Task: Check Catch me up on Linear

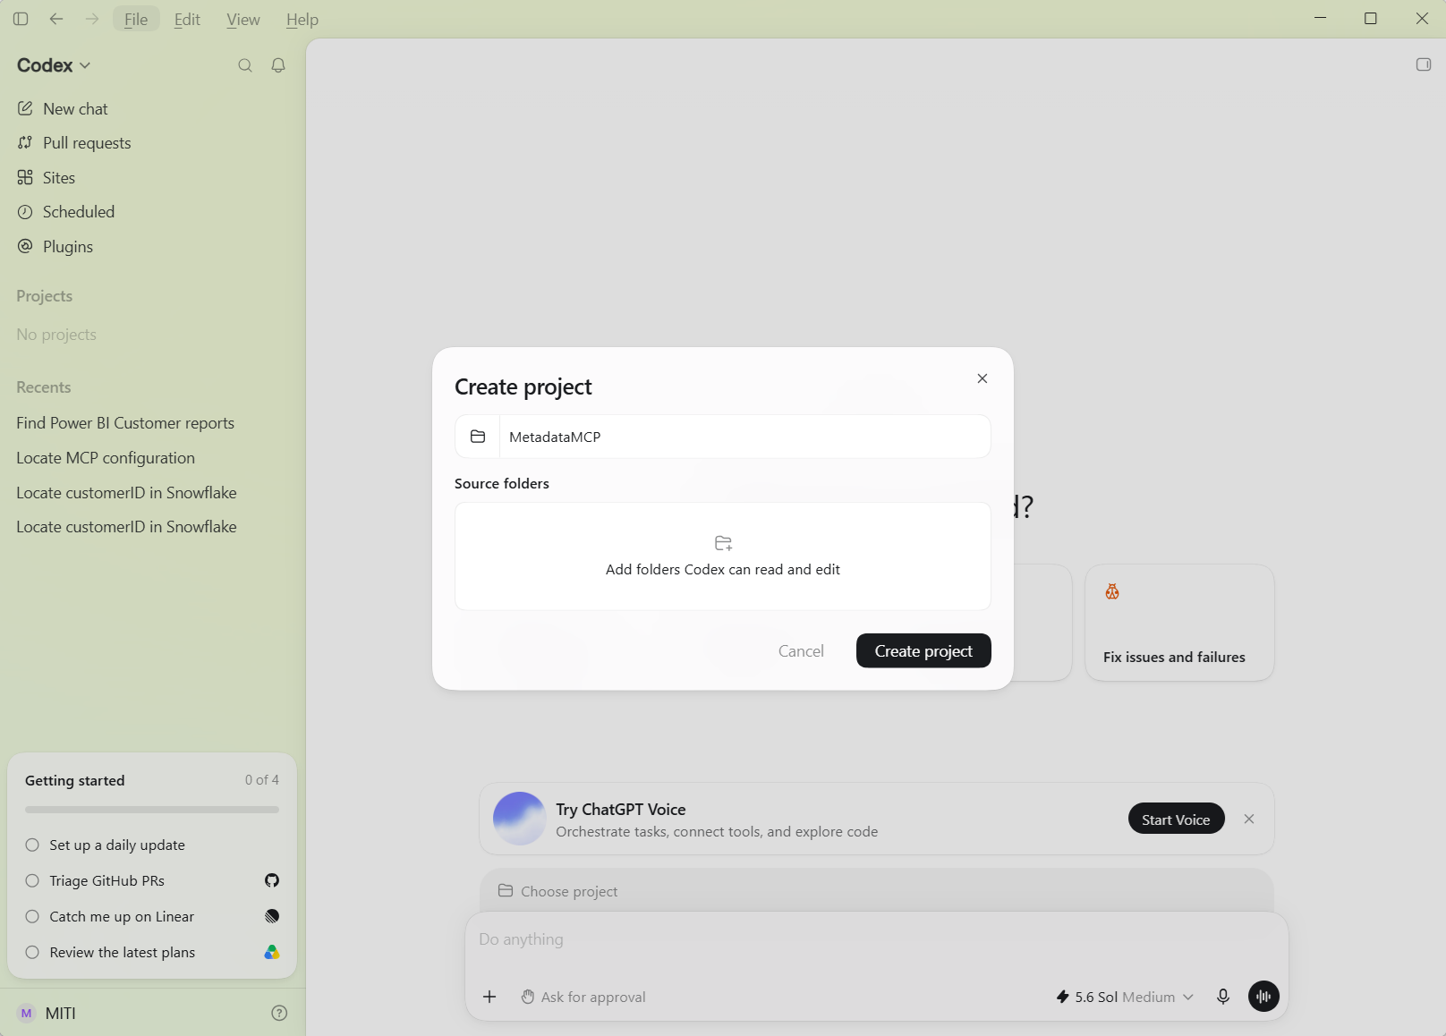Action: click(32, 916)
